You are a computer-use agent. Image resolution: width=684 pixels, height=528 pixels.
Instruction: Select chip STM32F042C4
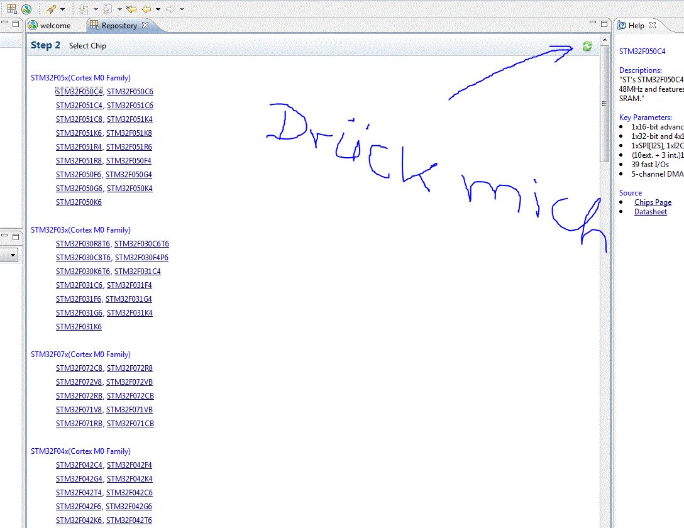79,465
